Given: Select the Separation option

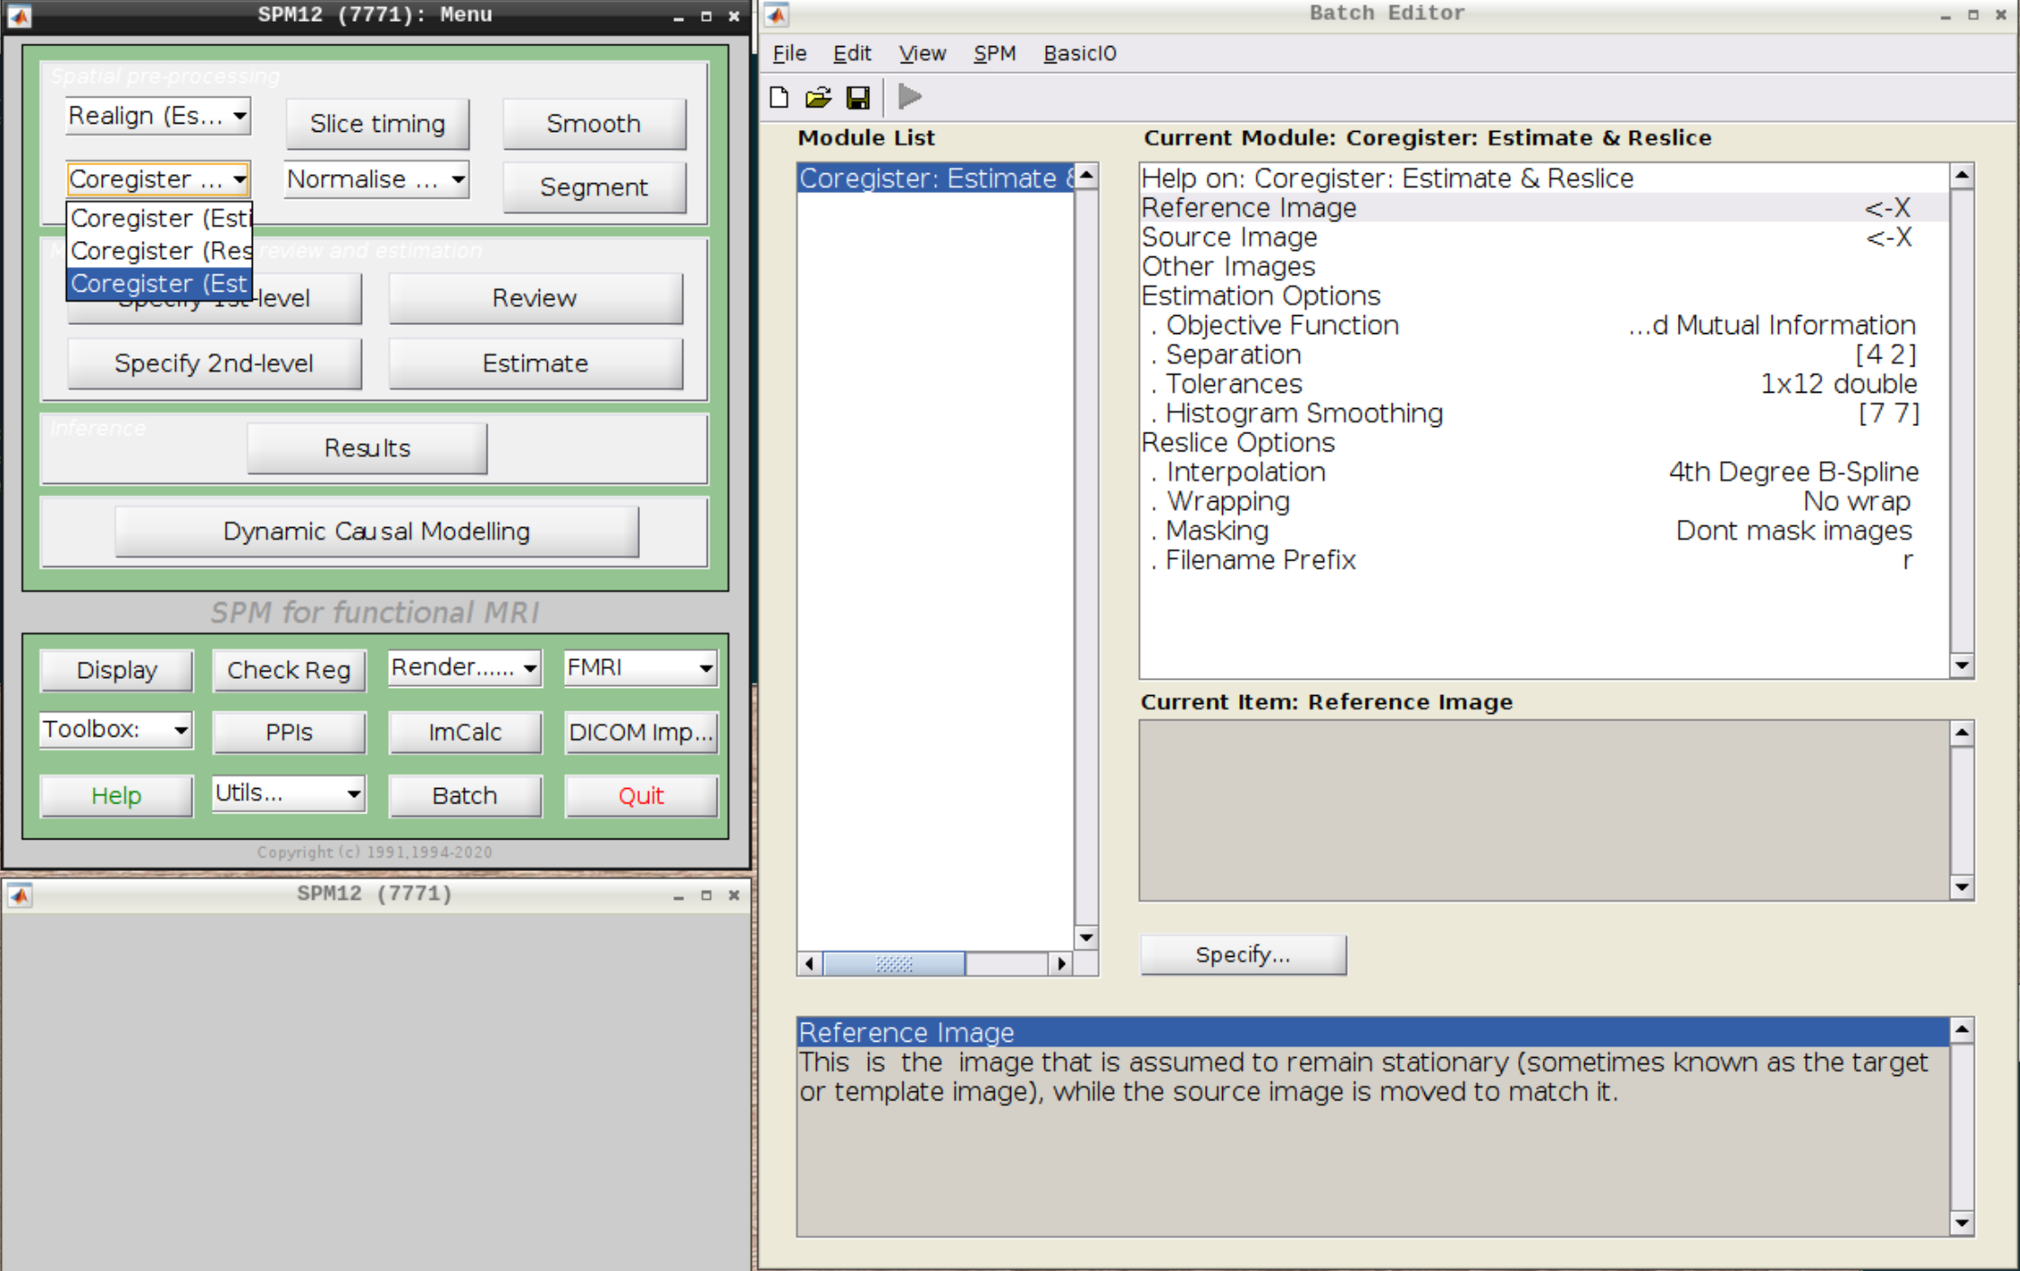Looking at the screenshot, I should (x=1543, y=355).
